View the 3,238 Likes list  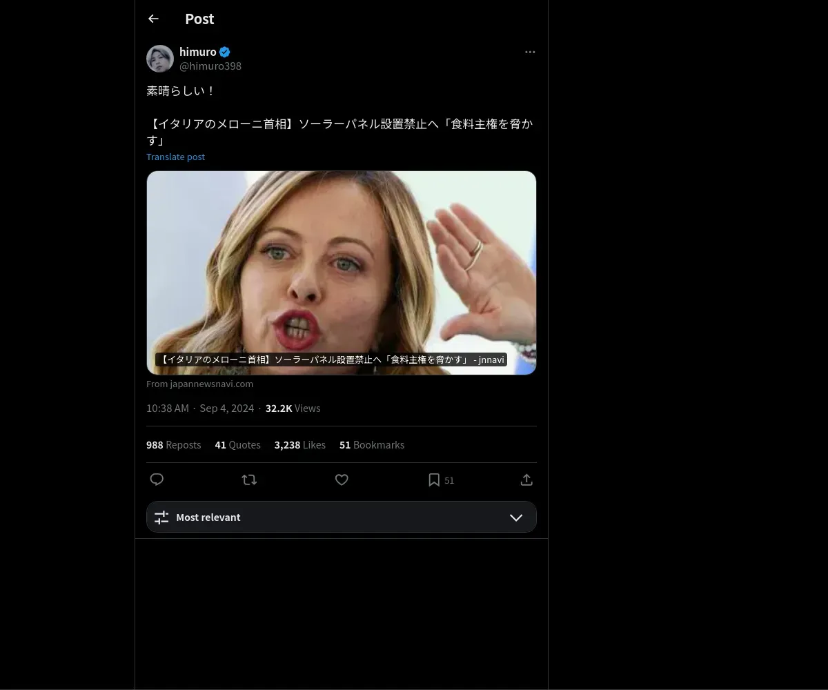300,445
